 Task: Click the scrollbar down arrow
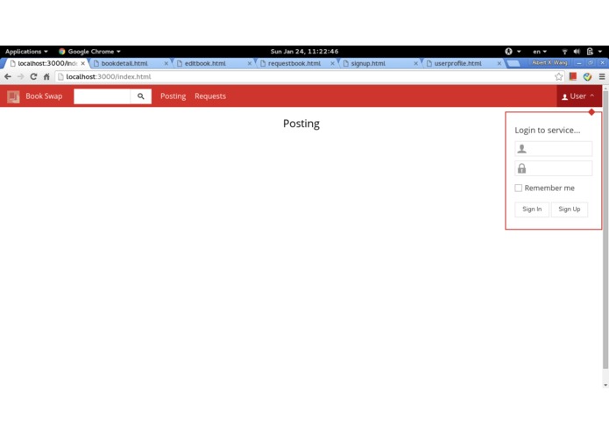coord(605,386)
